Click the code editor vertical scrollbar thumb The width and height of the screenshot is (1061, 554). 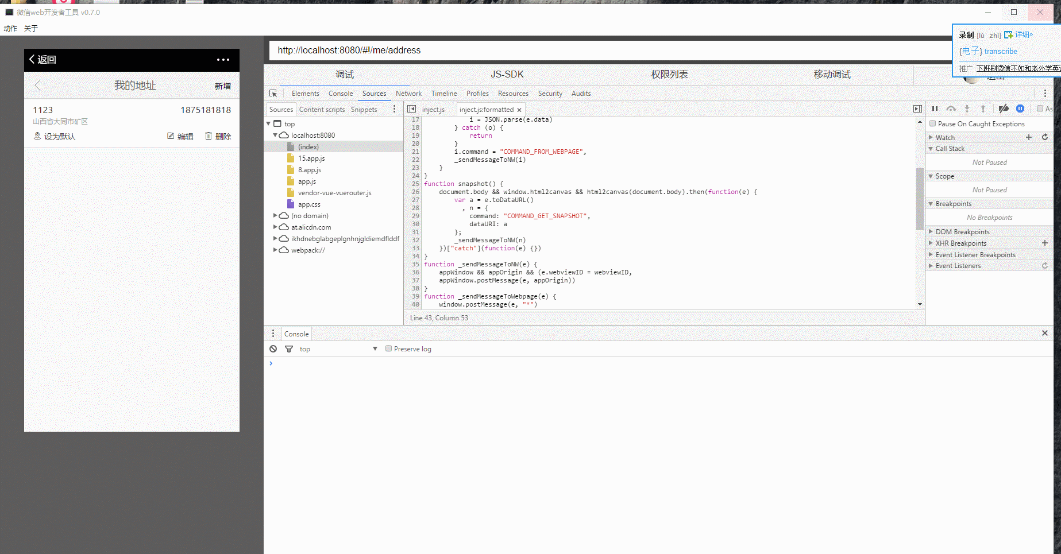coord(920,199)
